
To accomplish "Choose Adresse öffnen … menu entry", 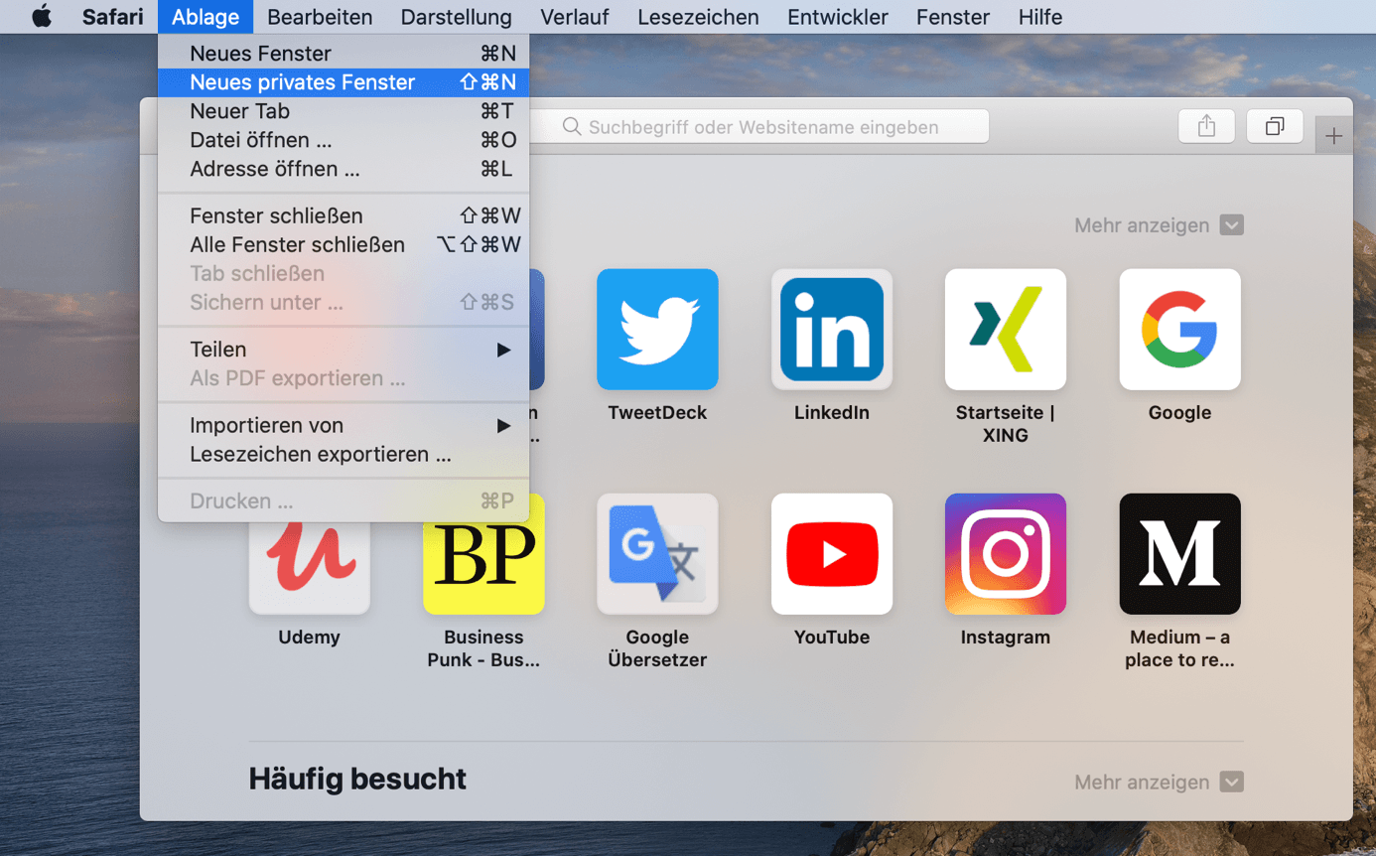I will tap(344, 169).
